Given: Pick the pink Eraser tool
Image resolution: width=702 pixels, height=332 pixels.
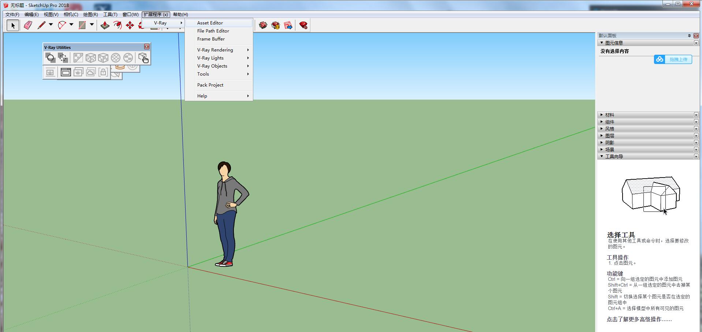Looking at the screenshot, I should tap(28, 25).
